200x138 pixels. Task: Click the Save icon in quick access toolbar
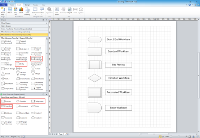coord(5,1)
